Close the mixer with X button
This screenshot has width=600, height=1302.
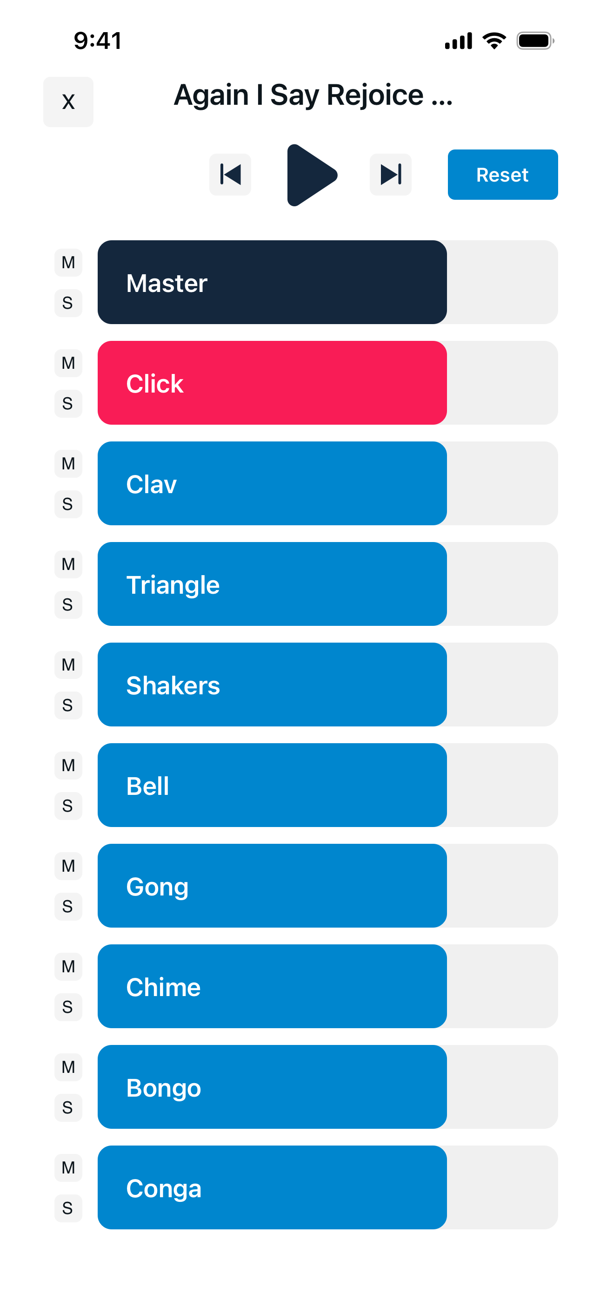68,102
